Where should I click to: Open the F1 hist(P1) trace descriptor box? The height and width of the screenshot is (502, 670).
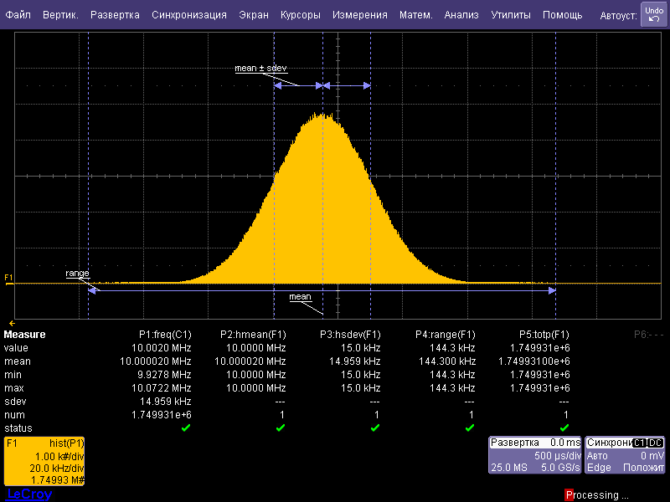coord(44,461)
